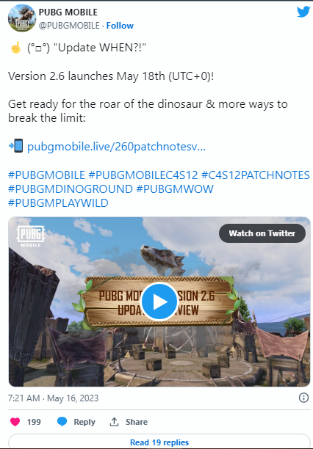Open the #PUBGMOBILE hashtag
Screen dimensions: 313x449
click(46, 175)
